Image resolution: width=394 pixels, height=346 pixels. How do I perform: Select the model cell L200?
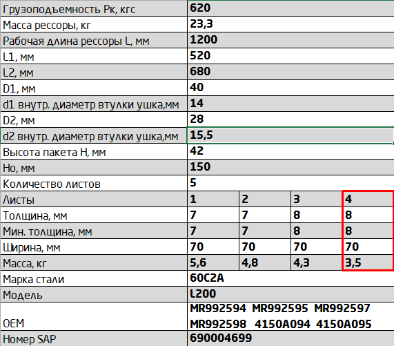point(290,294)
